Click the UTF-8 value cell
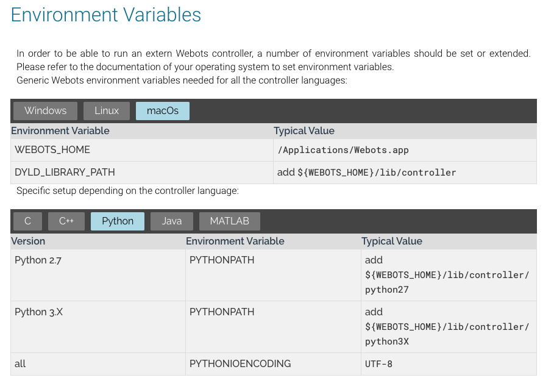 click(x=449, y=364)
